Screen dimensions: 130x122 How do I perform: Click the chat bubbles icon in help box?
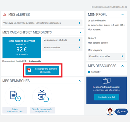coord(106,81)
